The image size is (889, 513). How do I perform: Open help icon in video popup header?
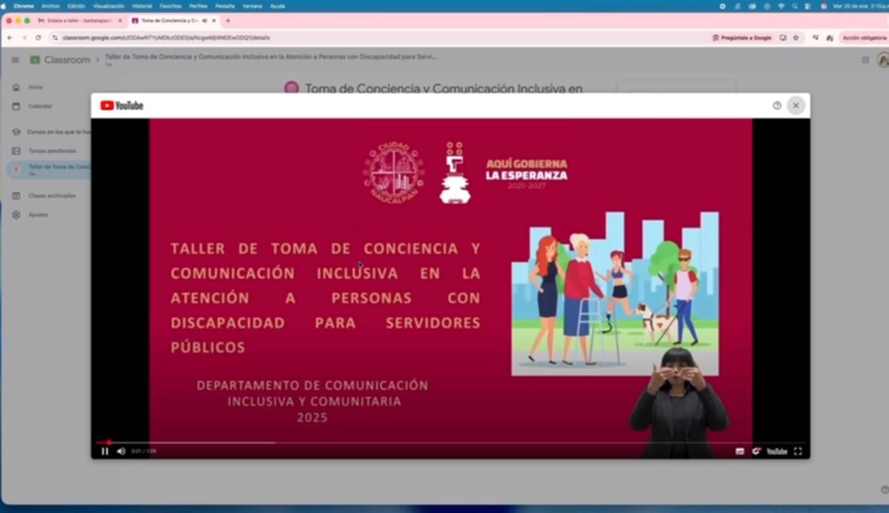[x=777, y=106]
